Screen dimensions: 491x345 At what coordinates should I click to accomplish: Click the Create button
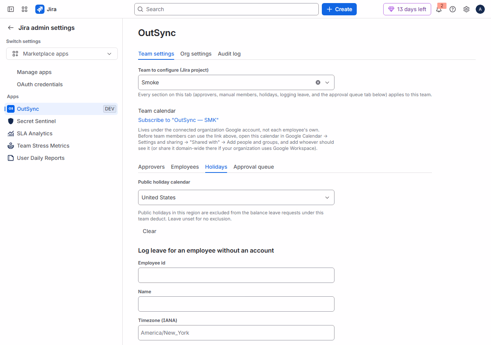pyautogui.click(x=339, y=9)
